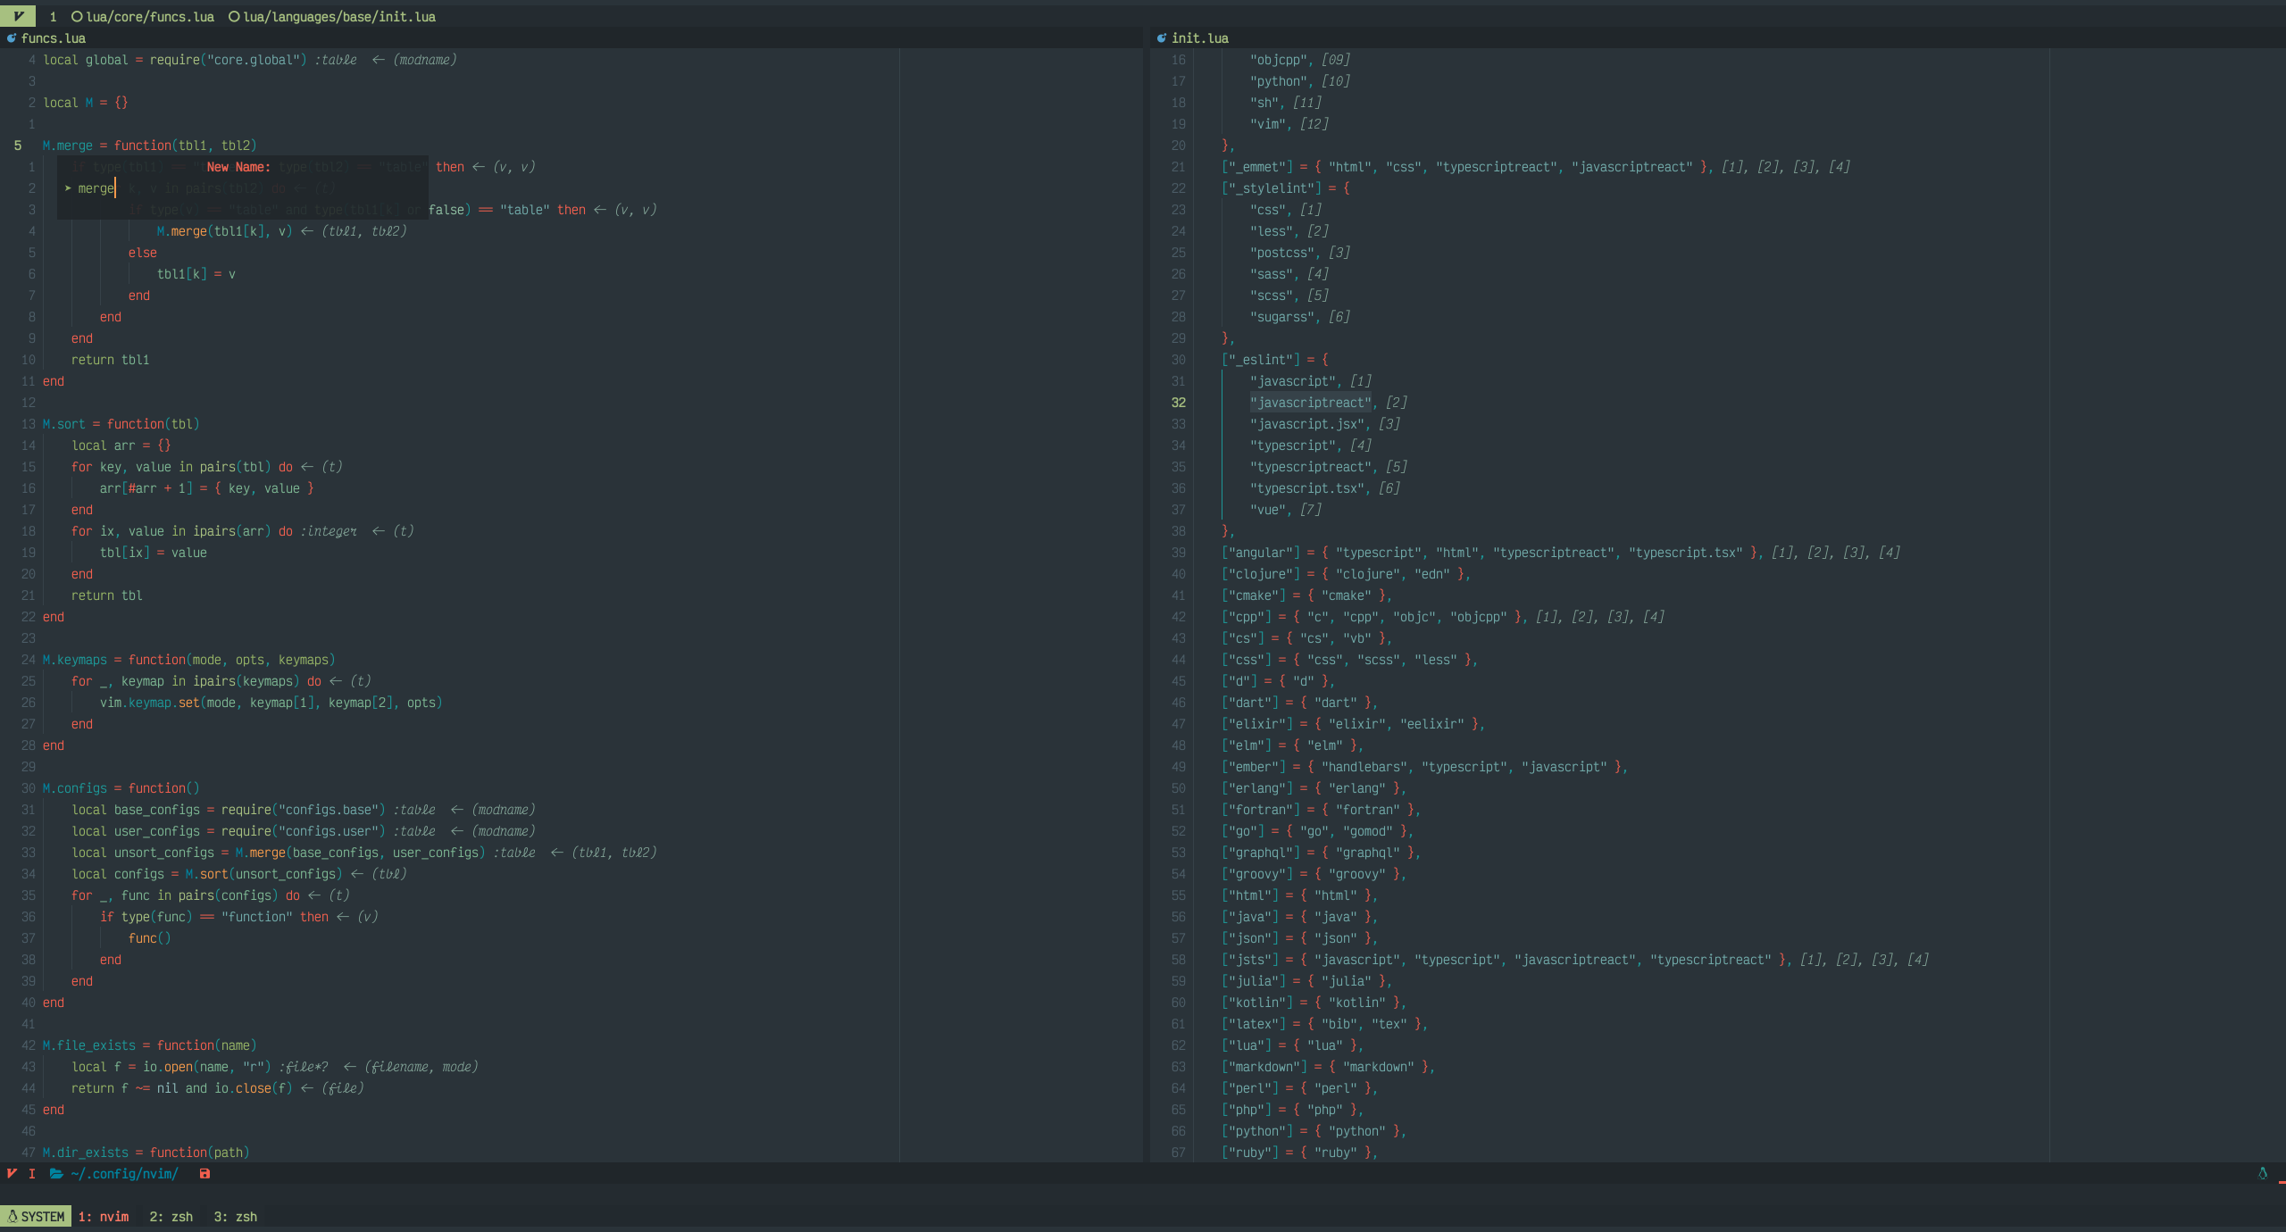Click the 'func()' call line
The image size is (2286, 1232).
pos(150,938)
